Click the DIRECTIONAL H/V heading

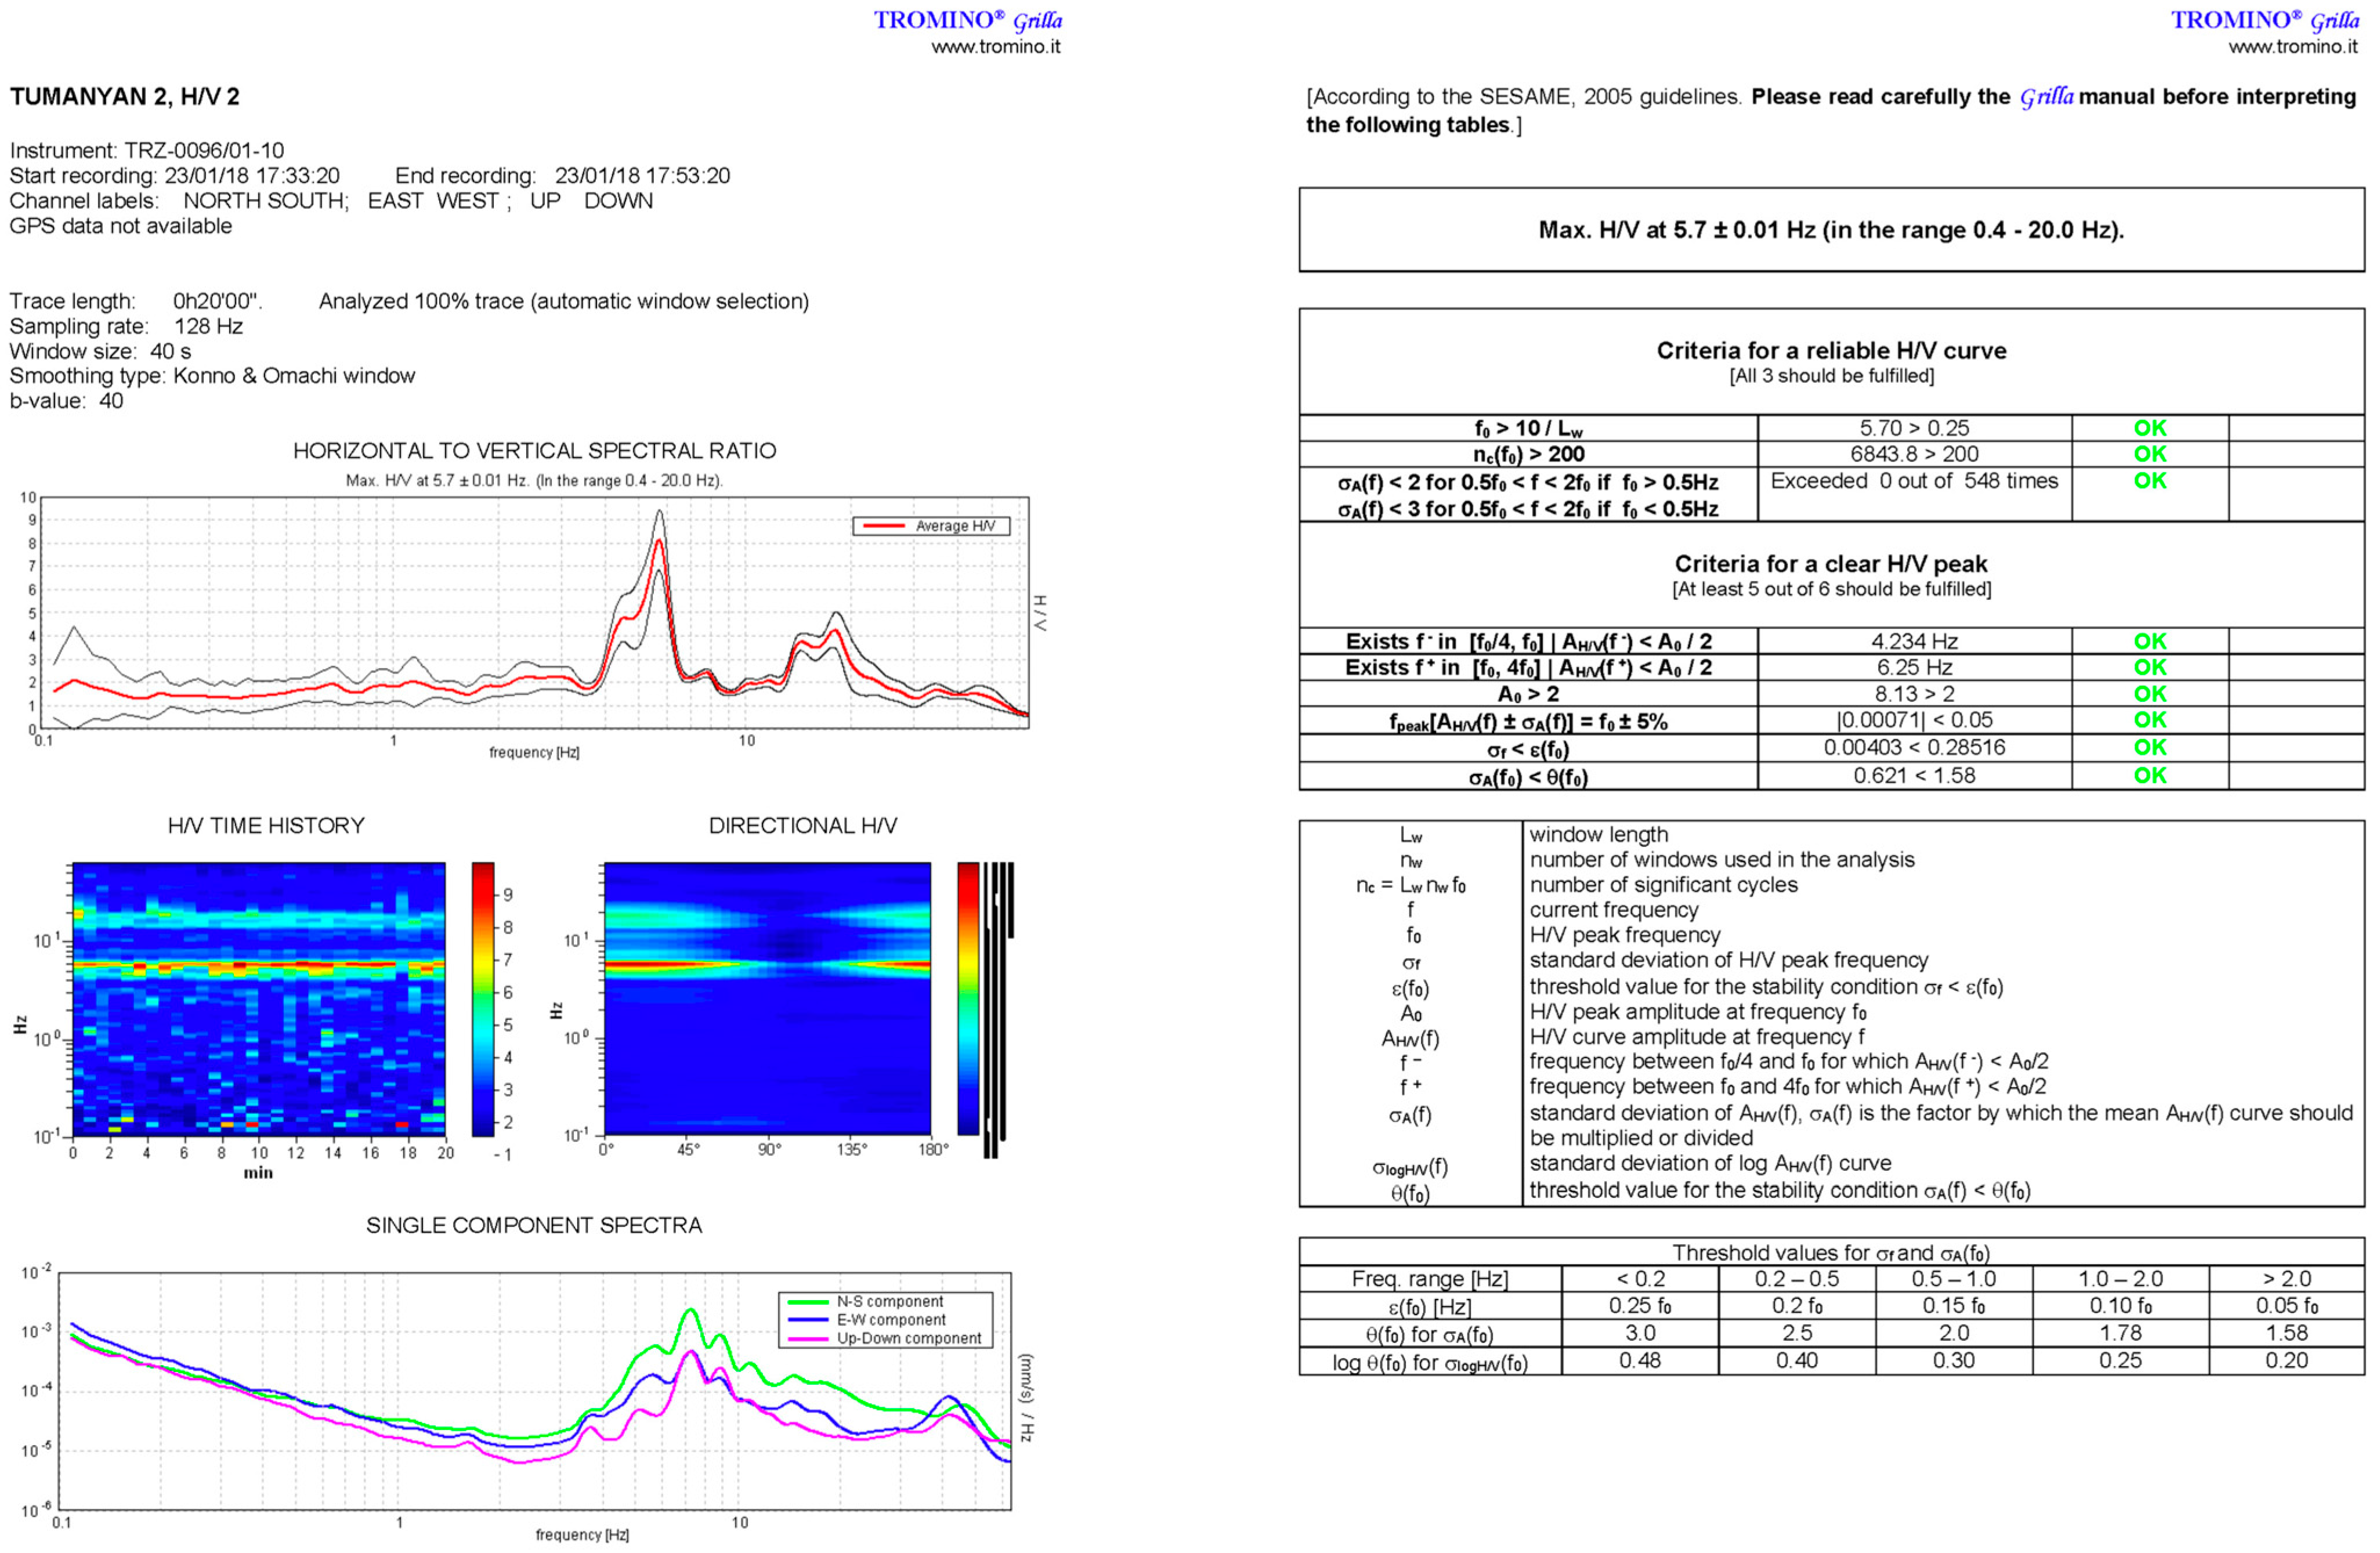pyautogui.click(x=803, y=826)
